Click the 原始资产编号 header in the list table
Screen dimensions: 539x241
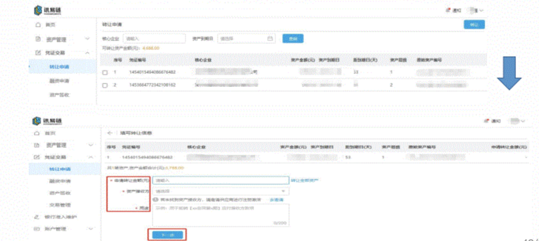coord(429,60)
